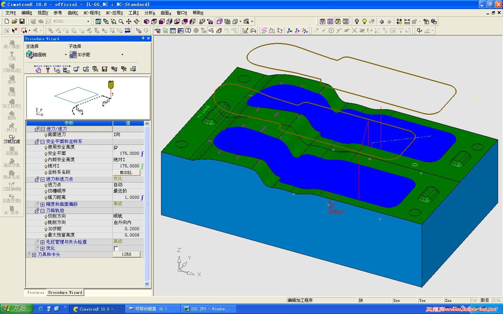Click the 切削方向 顺铣 value

point(128,217)
